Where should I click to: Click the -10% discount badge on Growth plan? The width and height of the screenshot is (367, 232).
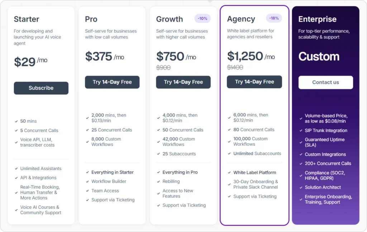tap(202, 18)
